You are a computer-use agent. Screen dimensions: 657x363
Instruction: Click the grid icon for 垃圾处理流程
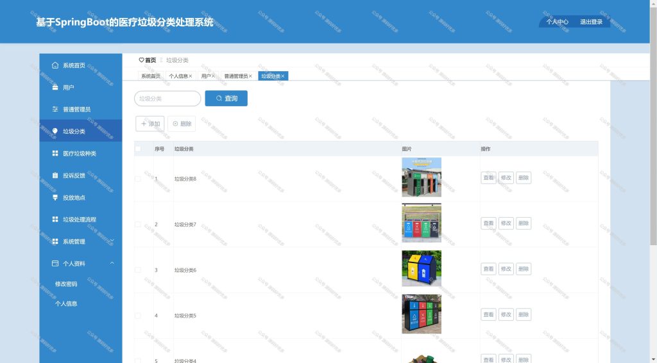click(55, 219)
